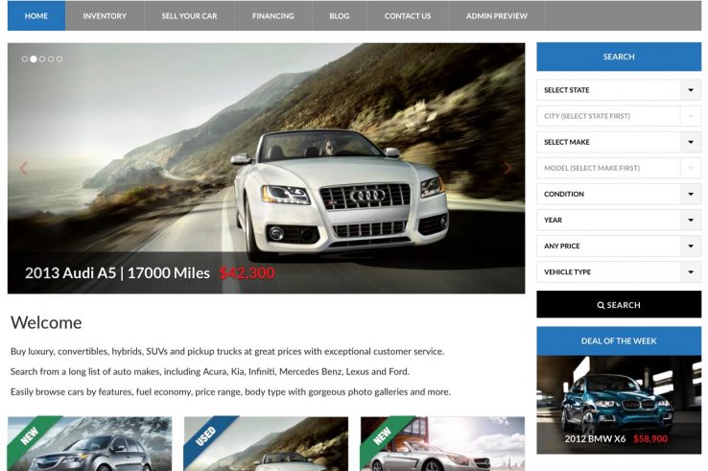Click the blue Search panel header
708x471 pixels.
(619, 57)
